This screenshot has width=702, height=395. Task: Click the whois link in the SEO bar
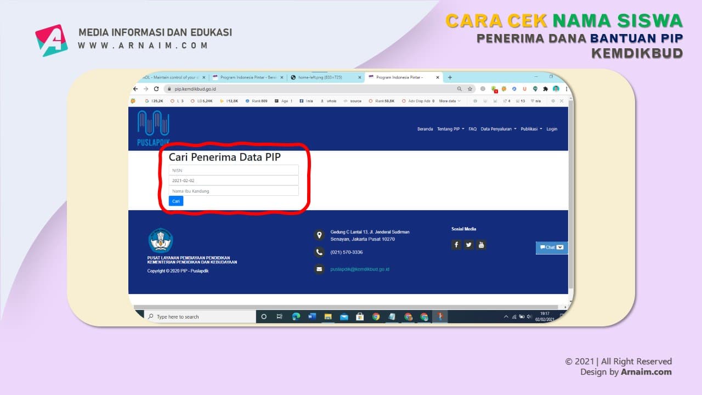tap(328, 101)
